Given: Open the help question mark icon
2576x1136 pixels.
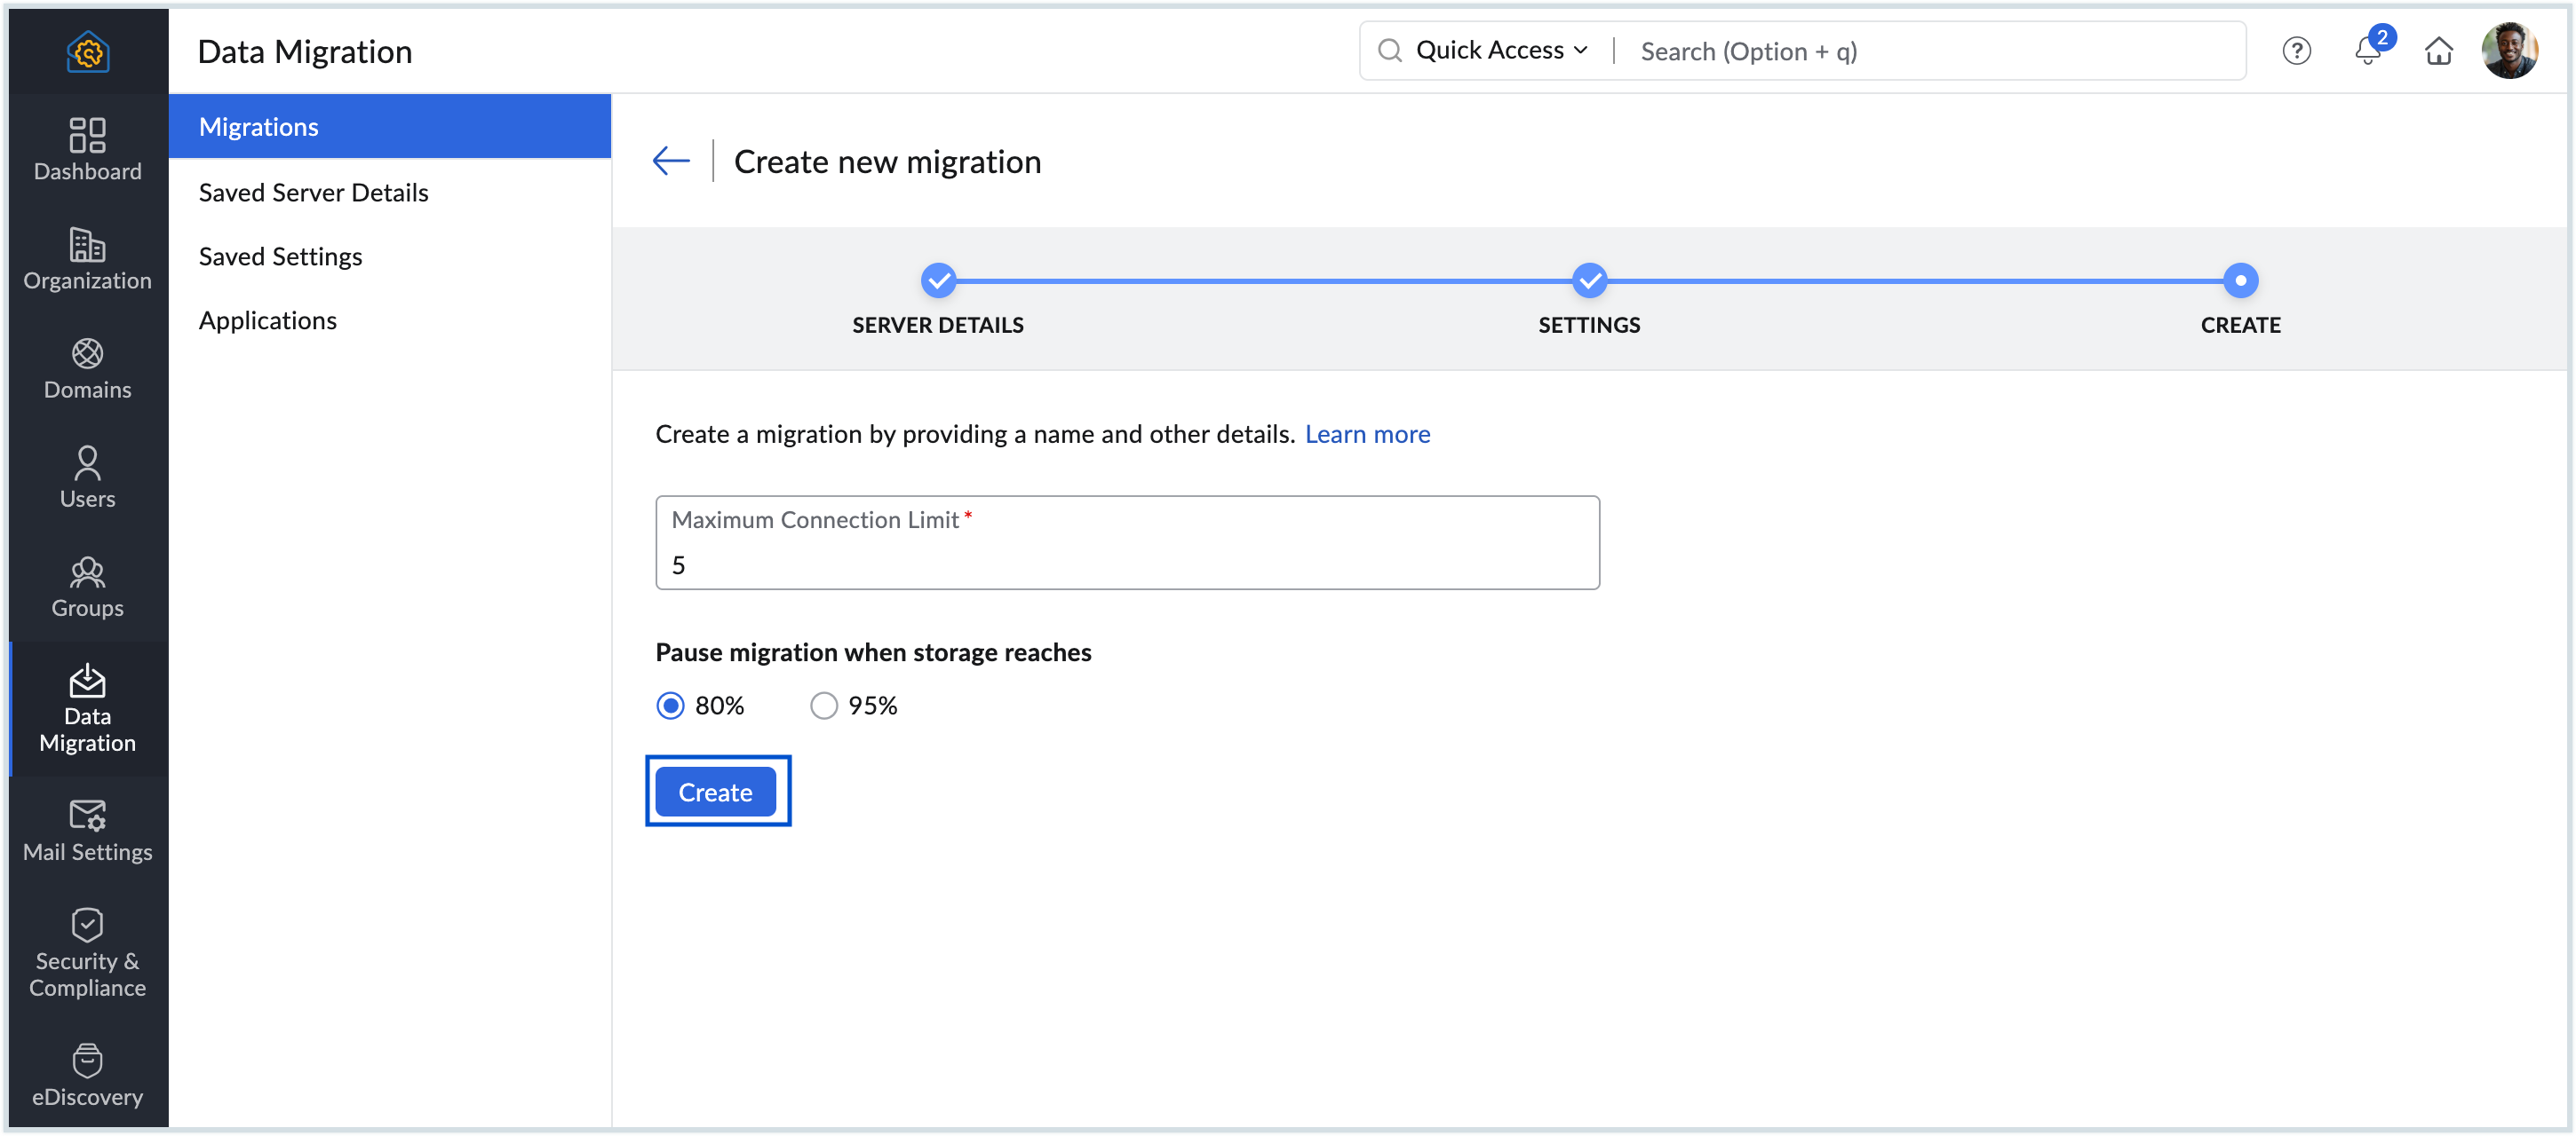Looking at the screenshot, I should click(2296, 51).
